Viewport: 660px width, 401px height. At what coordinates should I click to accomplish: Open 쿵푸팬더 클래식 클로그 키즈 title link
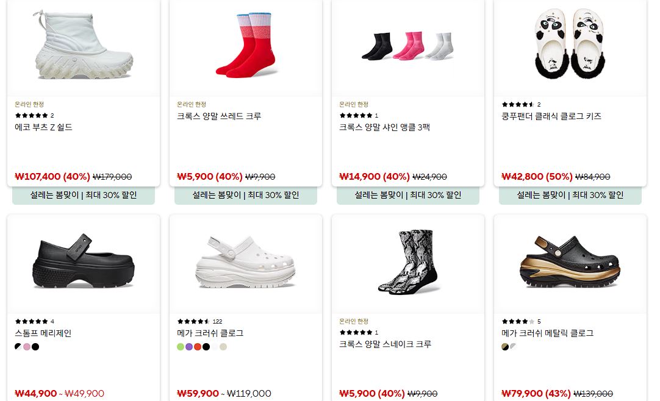[551, 116]
